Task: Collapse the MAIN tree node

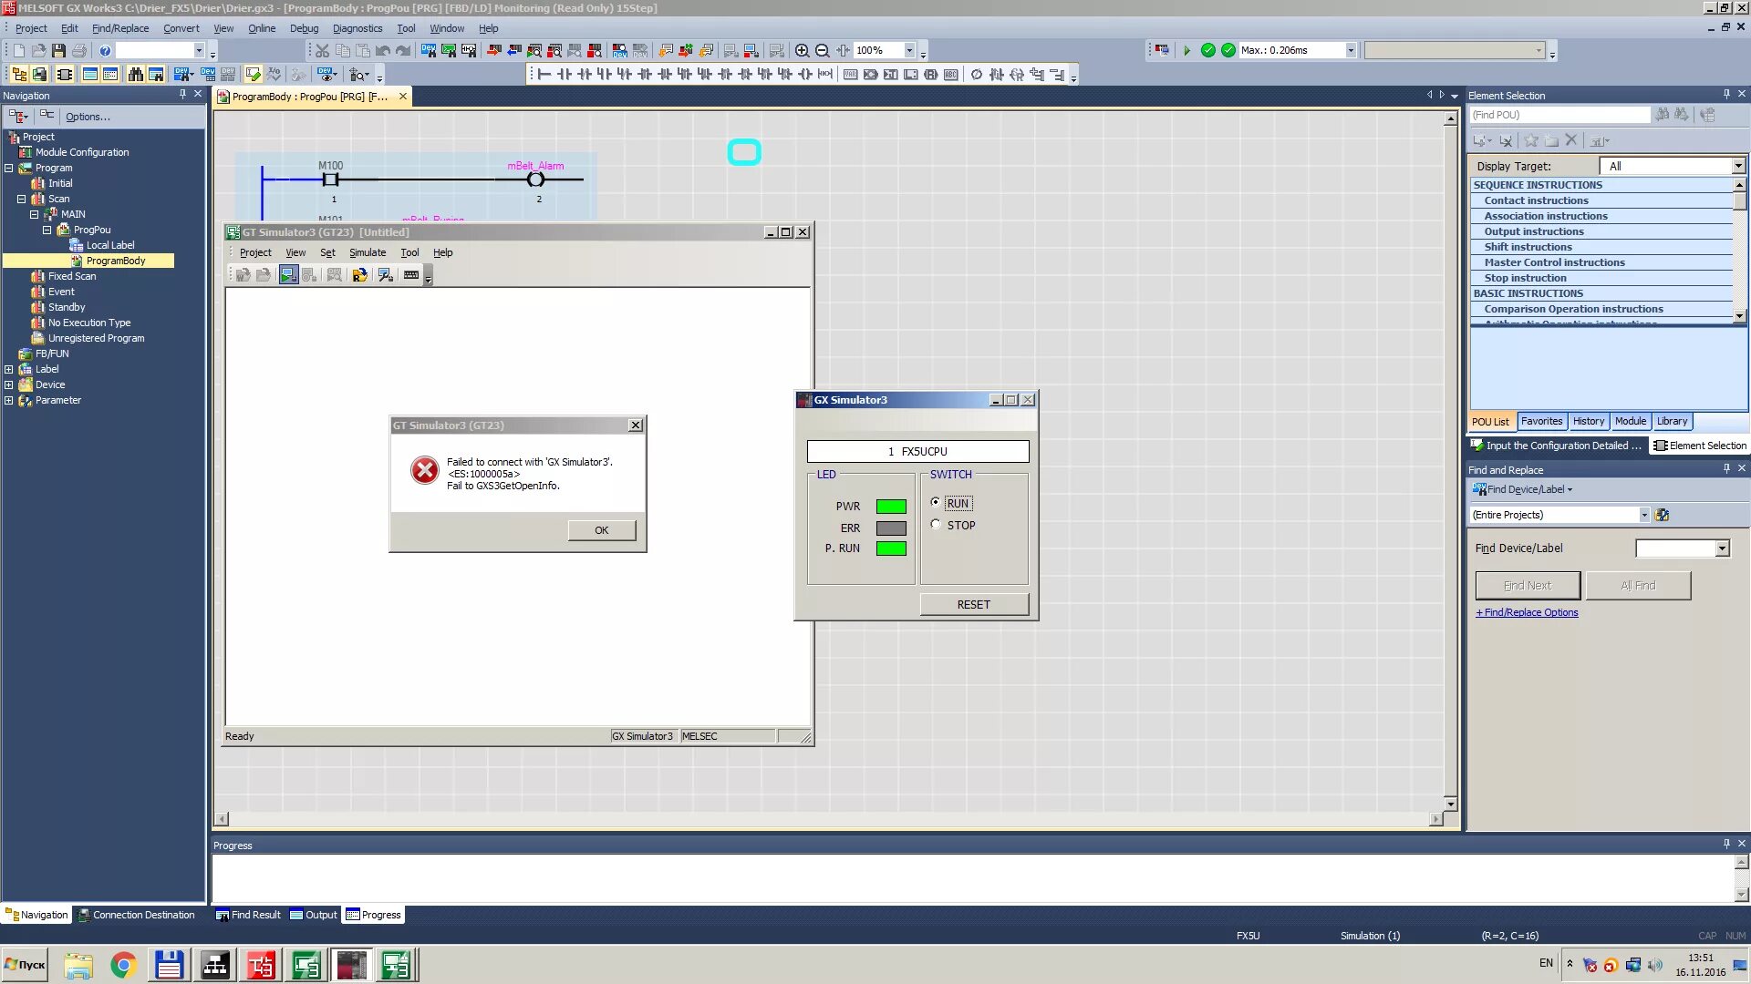Action: 35,214
